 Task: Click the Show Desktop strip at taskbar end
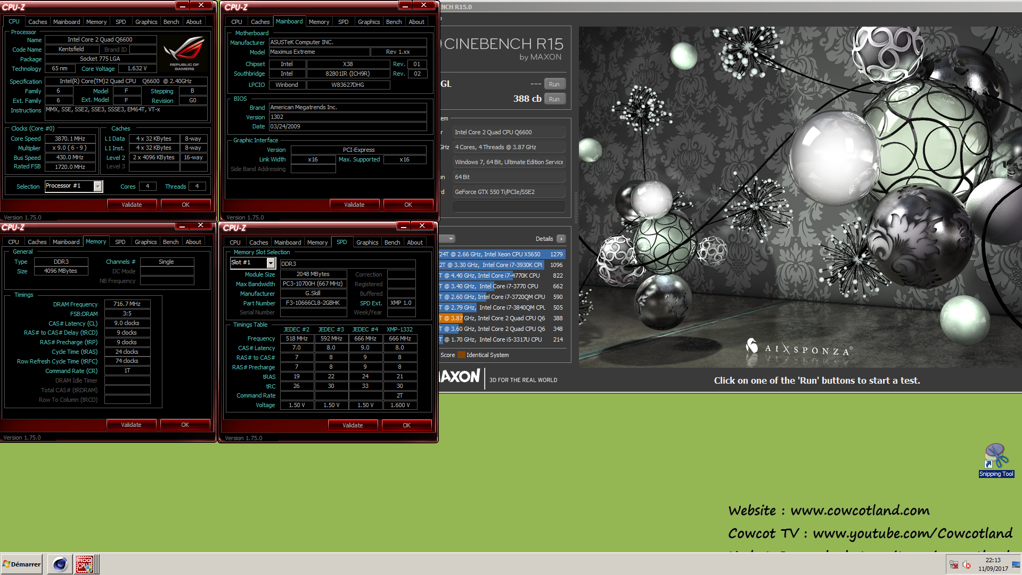coord(1016,564)
